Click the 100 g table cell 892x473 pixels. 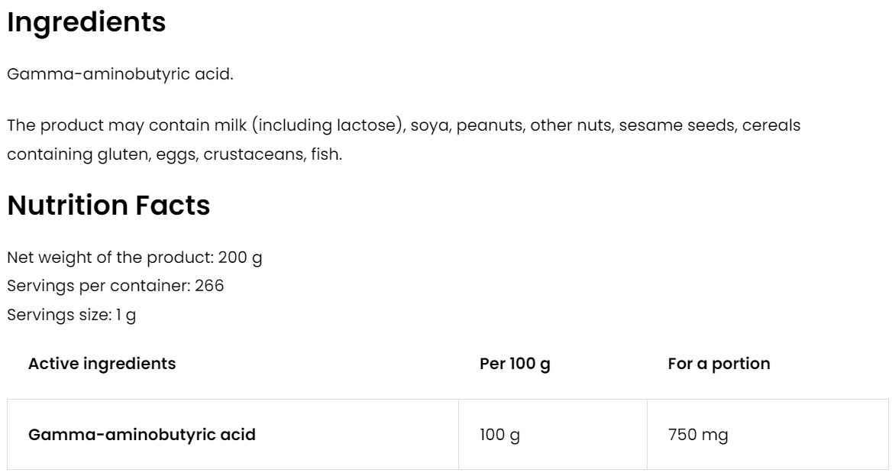pos(499,436)
